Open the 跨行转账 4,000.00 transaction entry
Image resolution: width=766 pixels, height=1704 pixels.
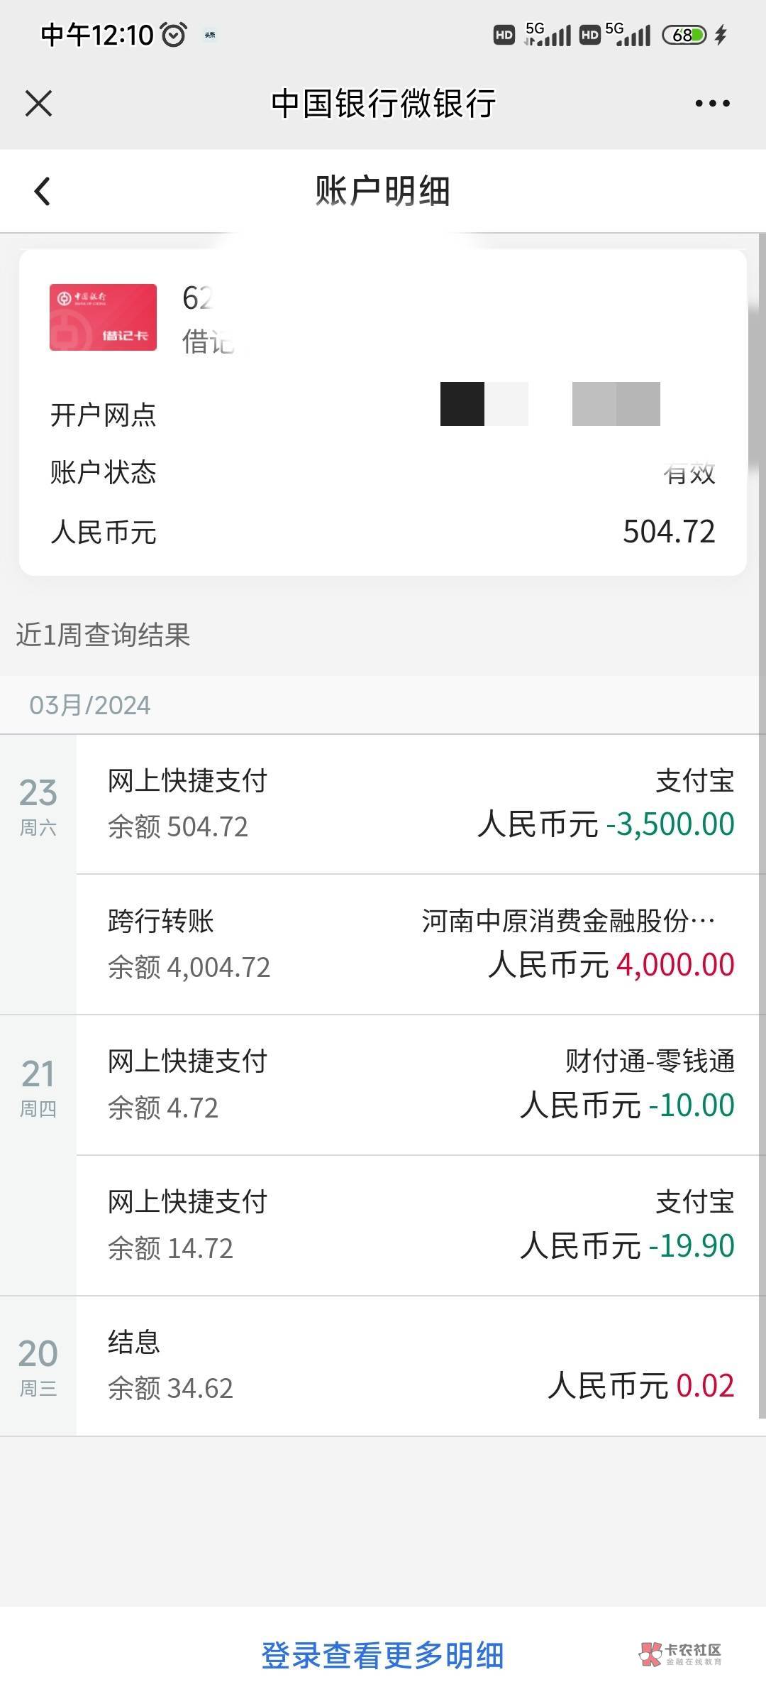418,944
